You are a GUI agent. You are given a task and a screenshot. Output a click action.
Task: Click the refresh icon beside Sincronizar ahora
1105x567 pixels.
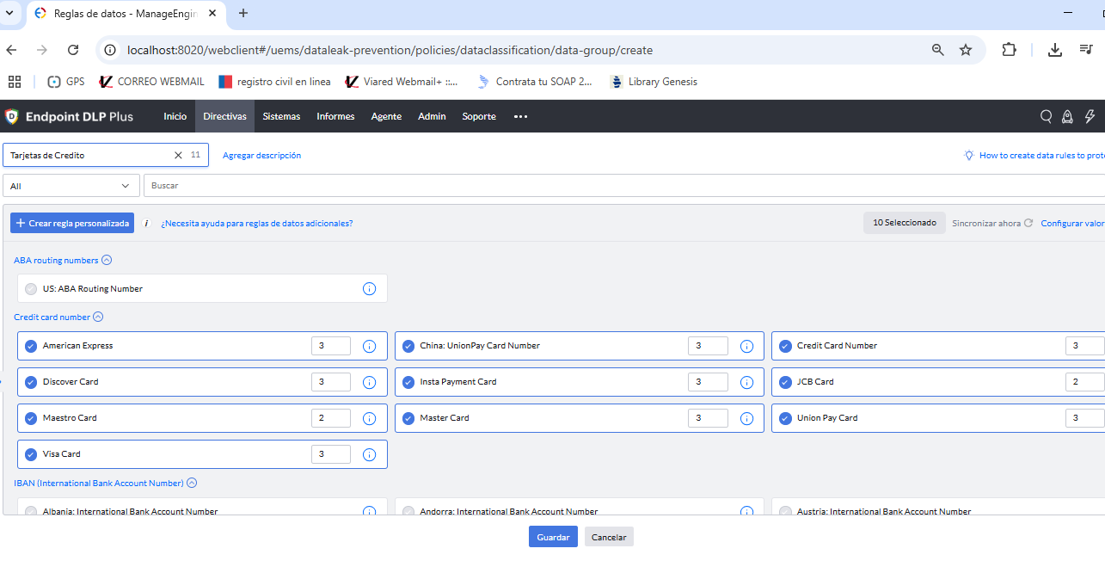coord(1028,223)
